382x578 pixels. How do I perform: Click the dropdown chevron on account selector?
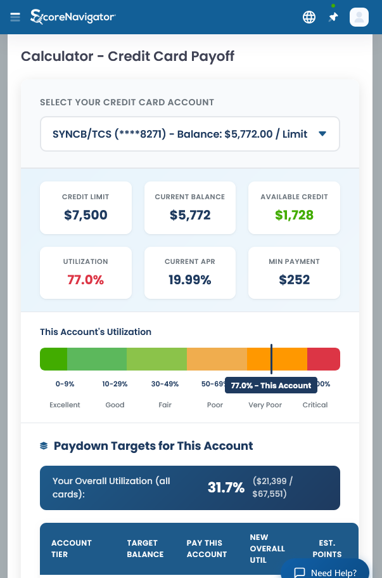point(322,134)
